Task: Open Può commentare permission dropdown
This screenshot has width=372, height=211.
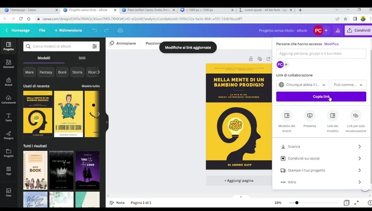Action: coord(349,85)
